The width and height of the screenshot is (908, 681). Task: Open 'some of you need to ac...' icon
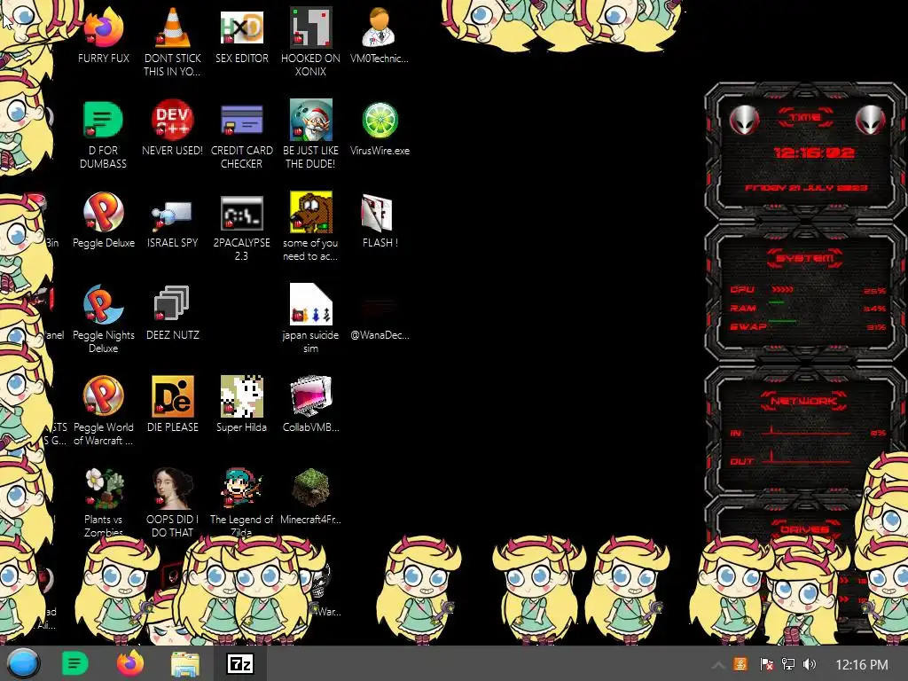pyautogui.click(x=311, y=212)
